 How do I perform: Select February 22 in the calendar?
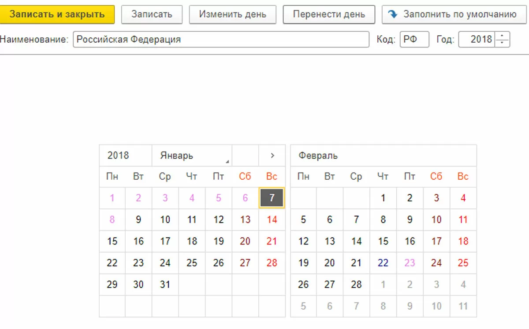(x=383, y=263)
